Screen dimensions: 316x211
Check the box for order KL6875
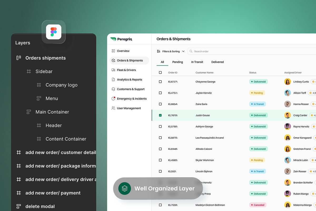[160, 138]
